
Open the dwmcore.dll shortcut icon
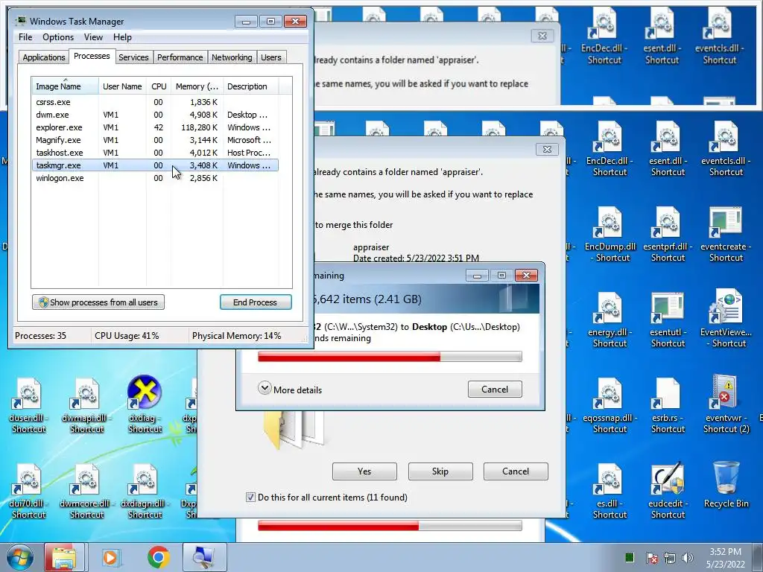tap(86, 490)
